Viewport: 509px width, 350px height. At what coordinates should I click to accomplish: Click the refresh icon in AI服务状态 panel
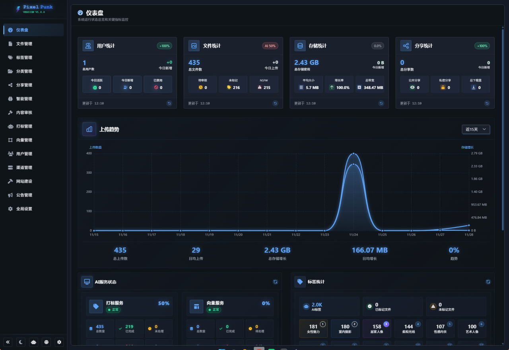click(x=275, y=282)
